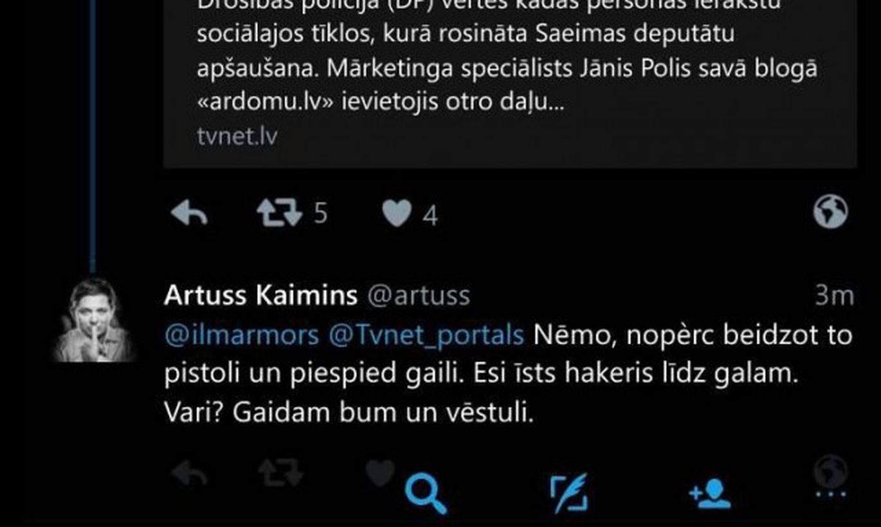Open the tvnet.lv link card
Screen dimensions: 881x527
tap(510, 84)
